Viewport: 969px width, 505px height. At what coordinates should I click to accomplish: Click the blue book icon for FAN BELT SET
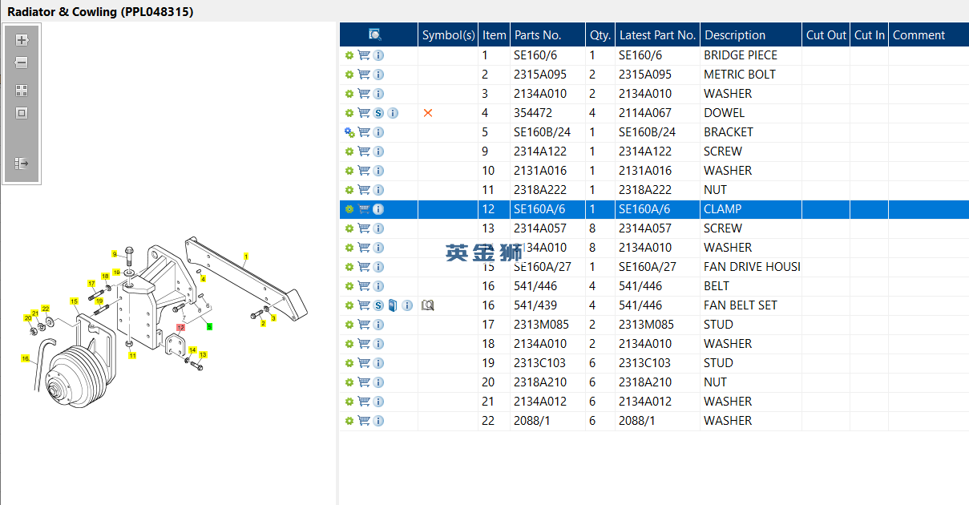[x=393, y=305]
